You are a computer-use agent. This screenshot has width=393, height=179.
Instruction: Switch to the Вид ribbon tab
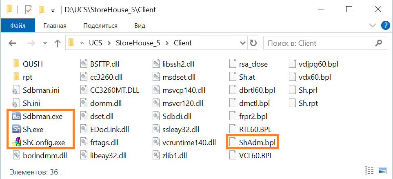pos(140,26)
